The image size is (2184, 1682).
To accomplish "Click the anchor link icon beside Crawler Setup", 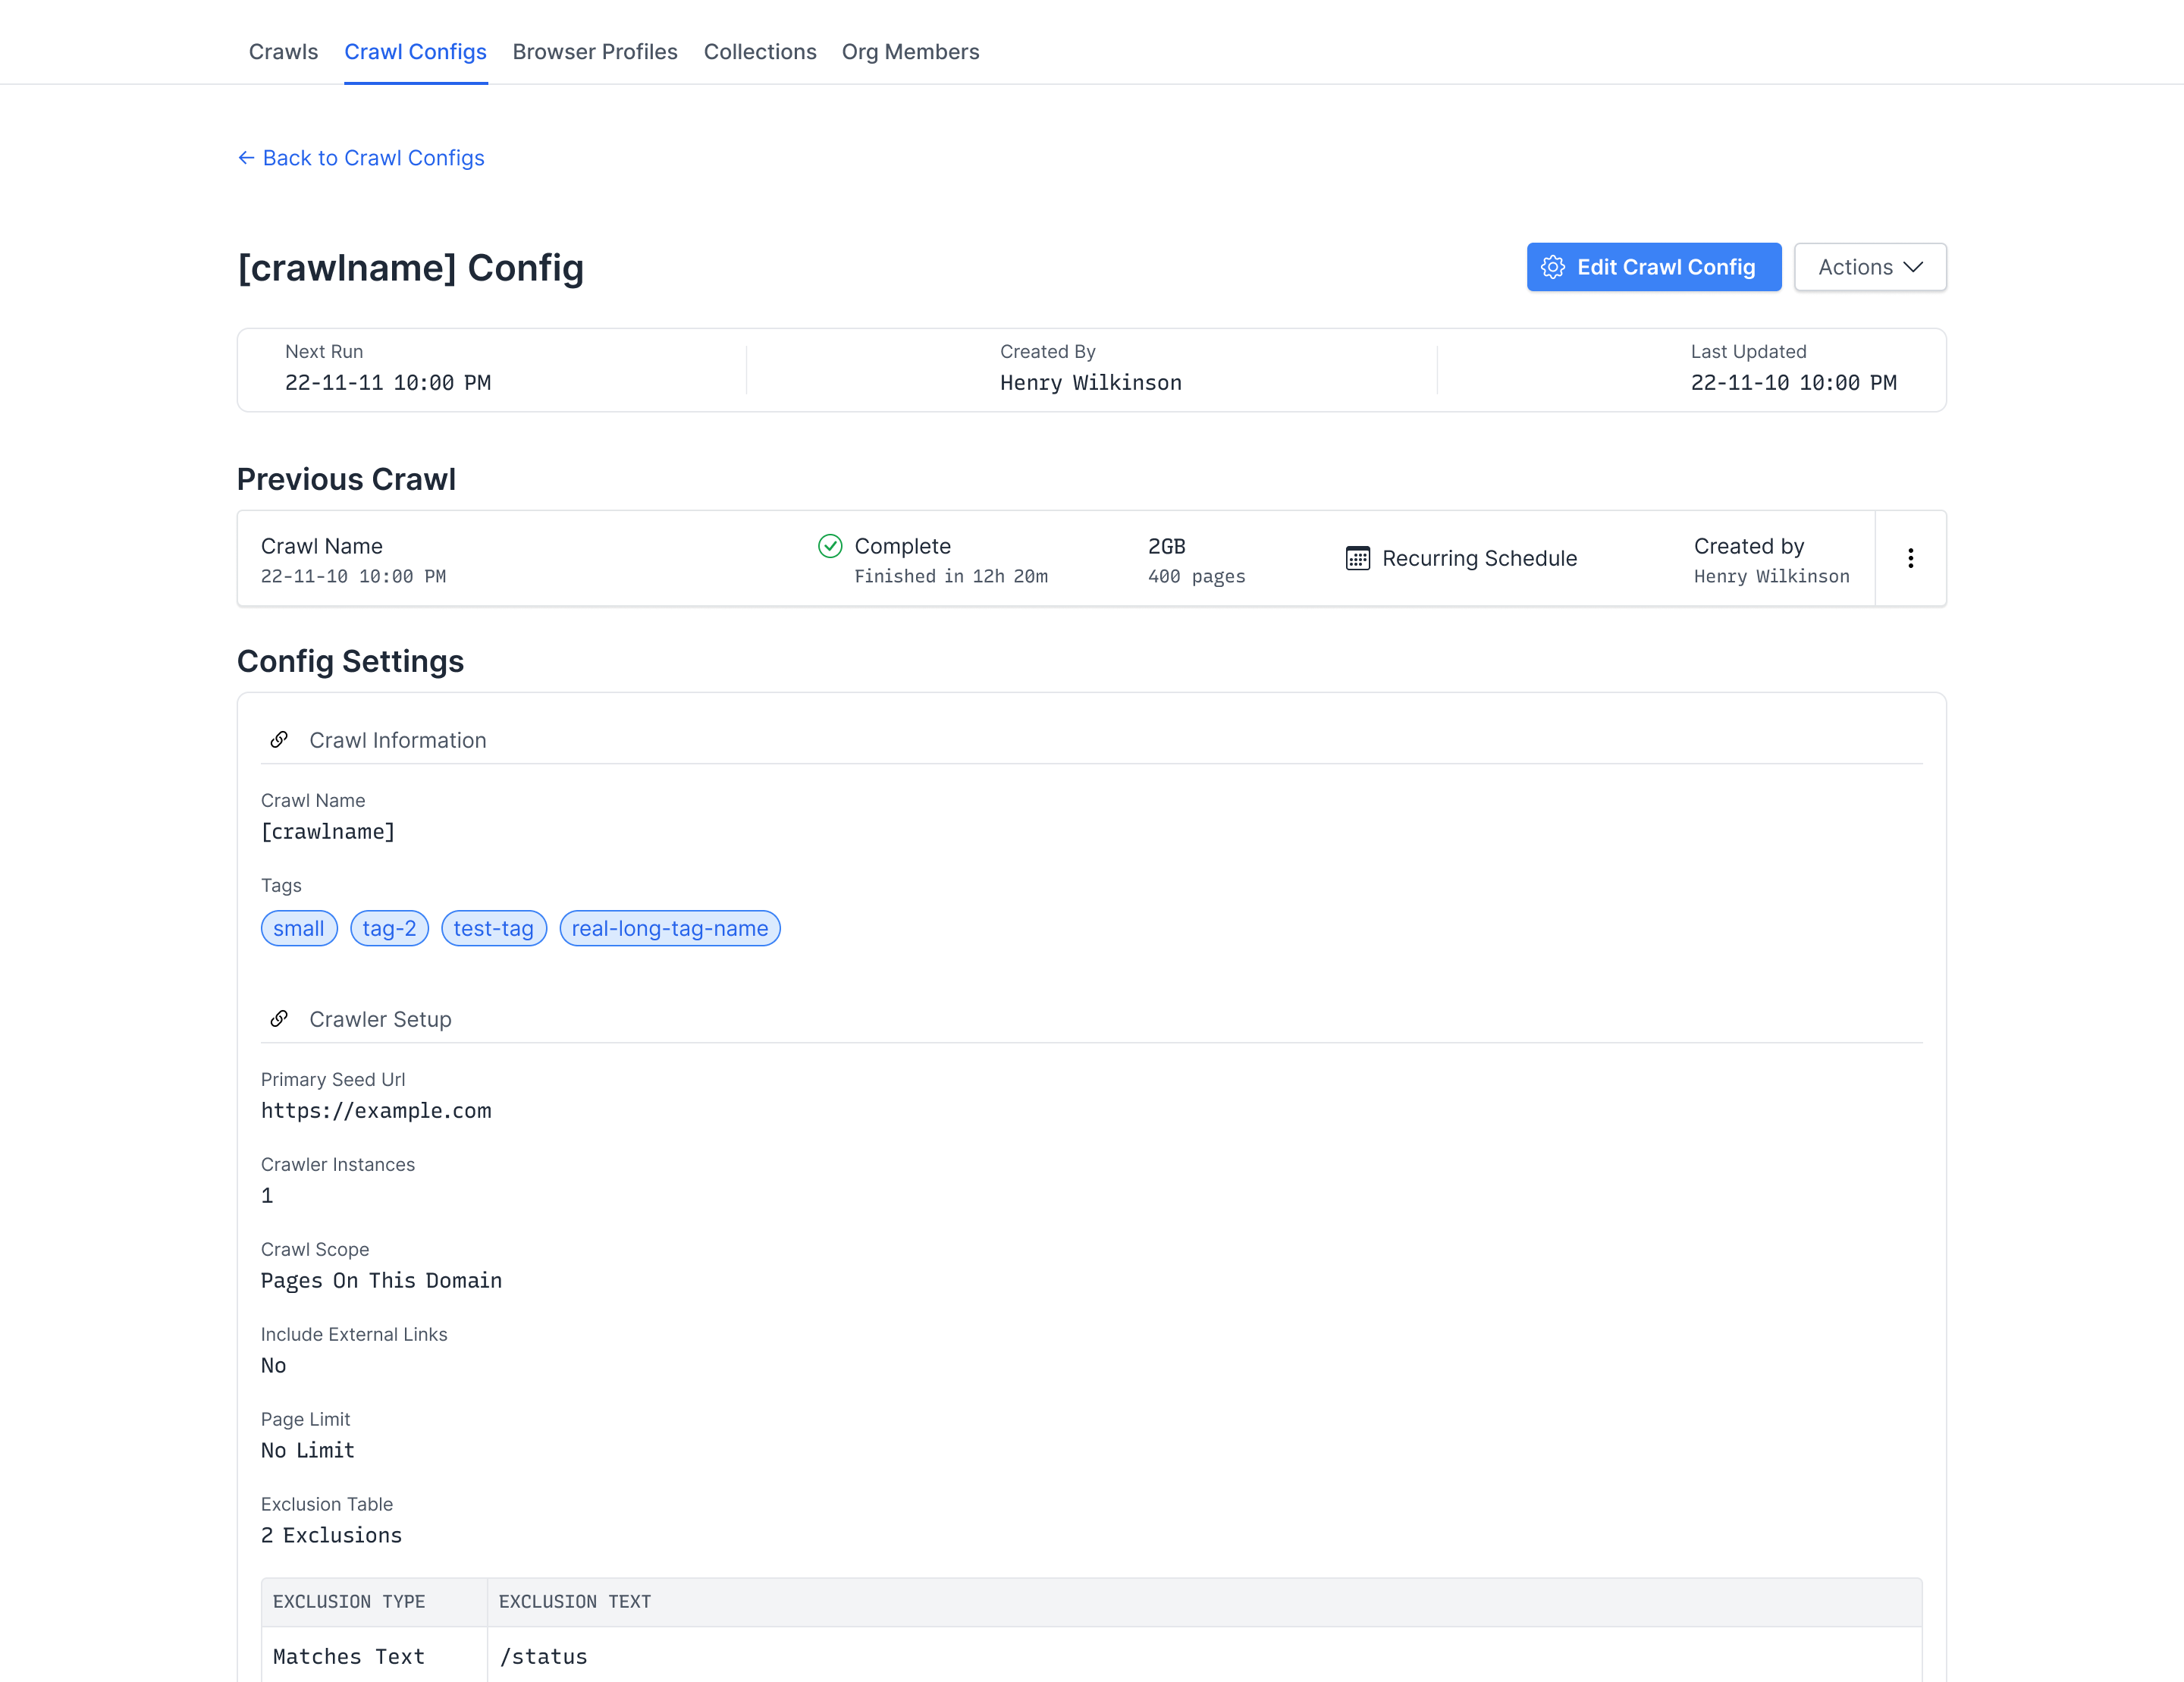I will (279, 1018).
